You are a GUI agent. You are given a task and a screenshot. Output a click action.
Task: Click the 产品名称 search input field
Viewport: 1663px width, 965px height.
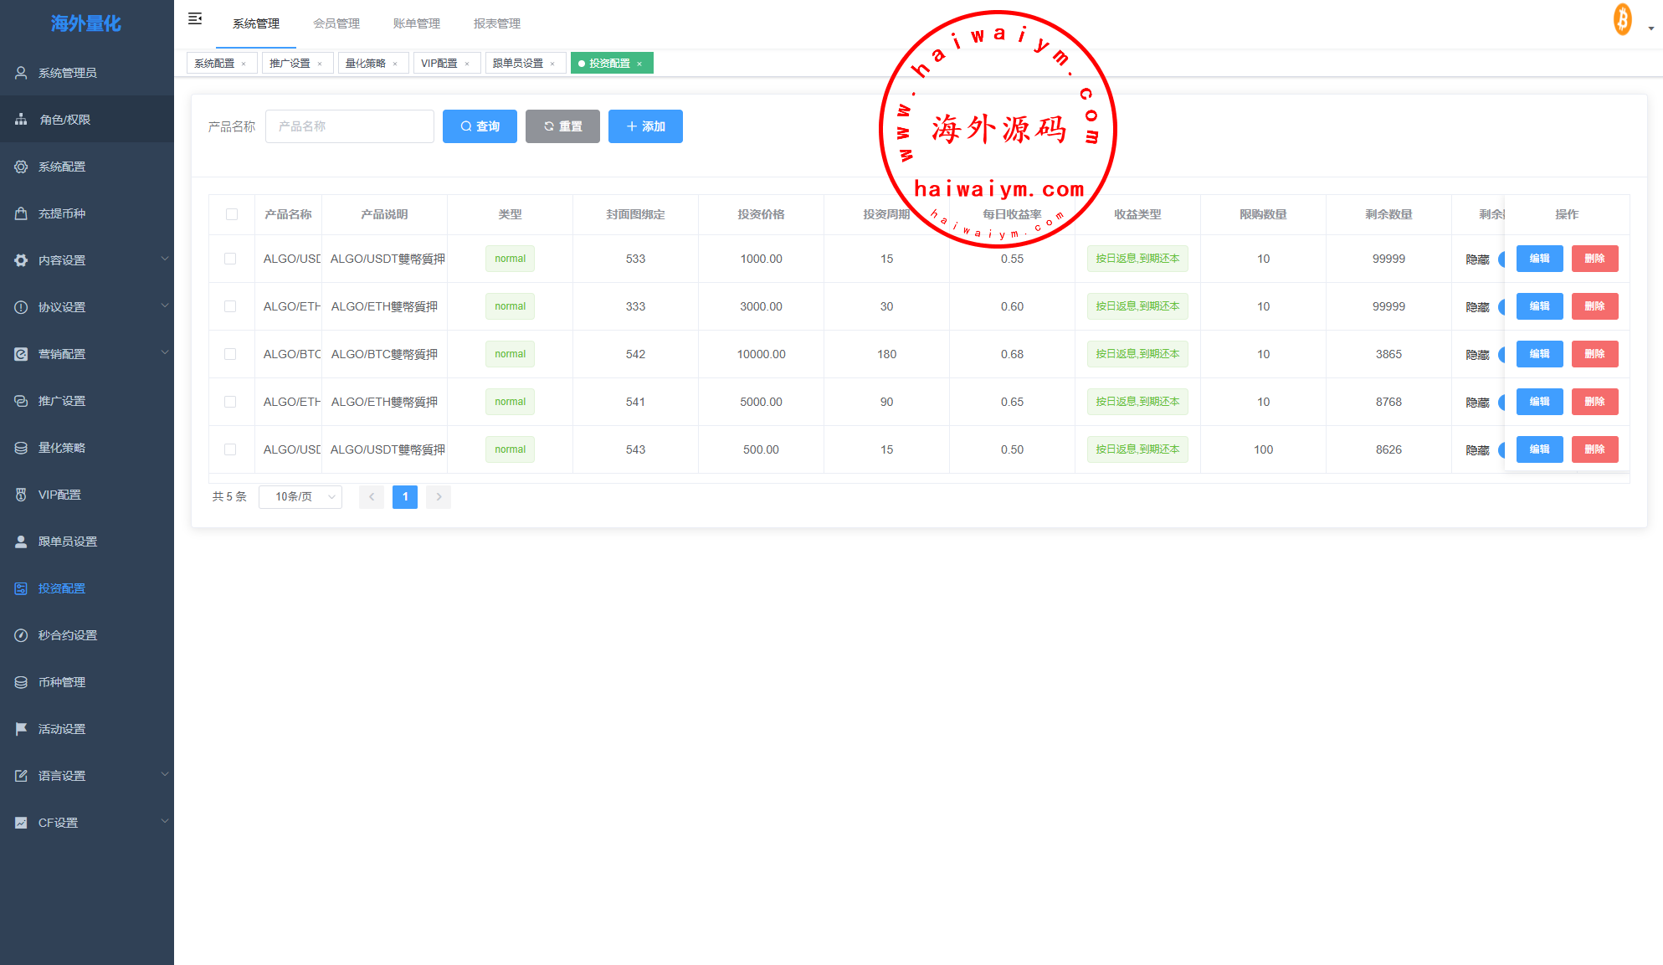(x=350, y=126)
